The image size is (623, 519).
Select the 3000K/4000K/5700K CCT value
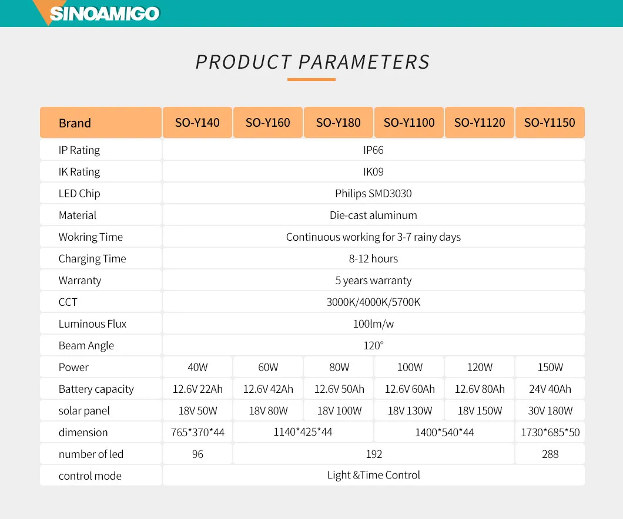tap(373, 302)
